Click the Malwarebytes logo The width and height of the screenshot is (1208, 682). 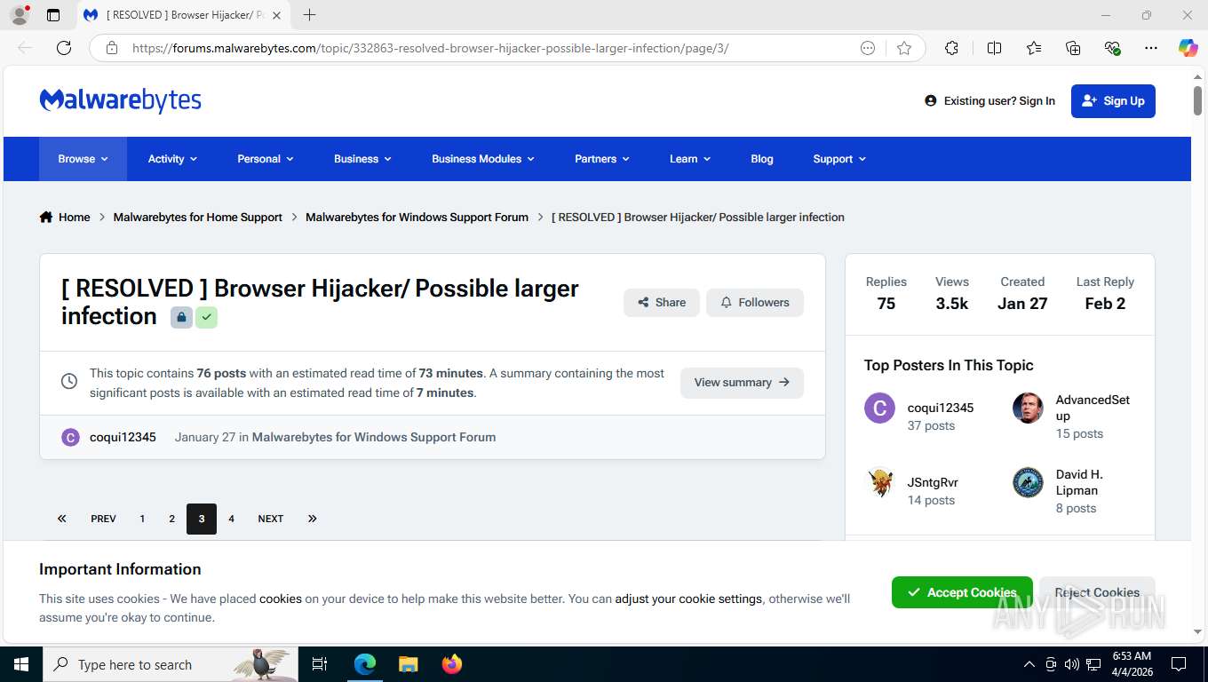point(120,100)
